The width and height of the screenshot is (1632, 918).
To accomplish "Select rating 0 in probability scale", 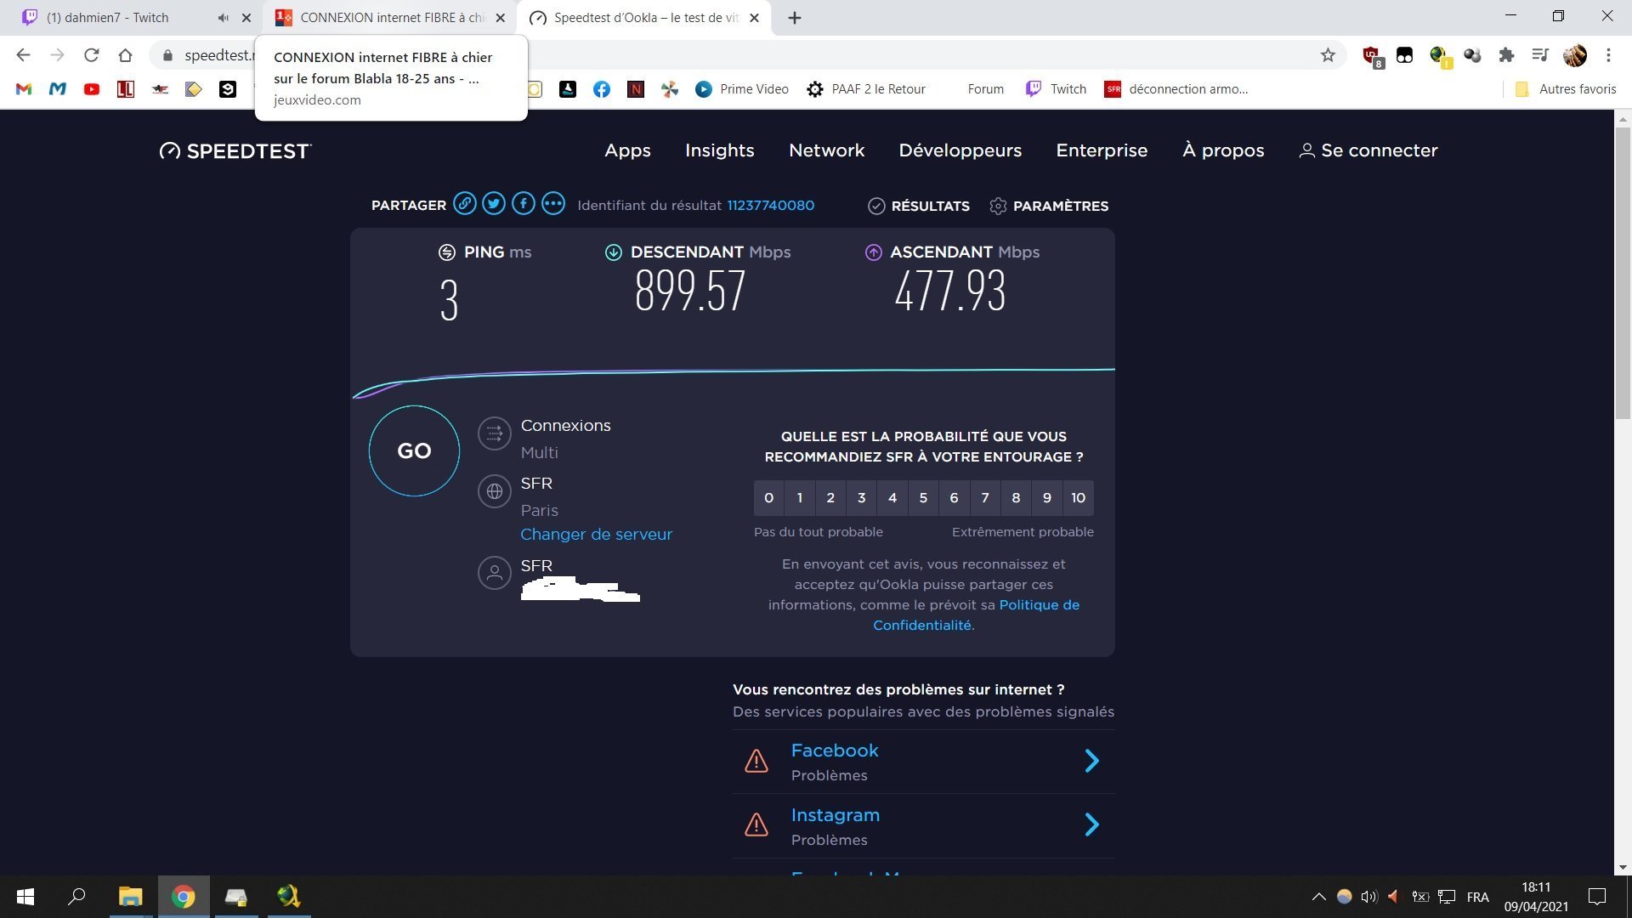I will click(768, 498).
